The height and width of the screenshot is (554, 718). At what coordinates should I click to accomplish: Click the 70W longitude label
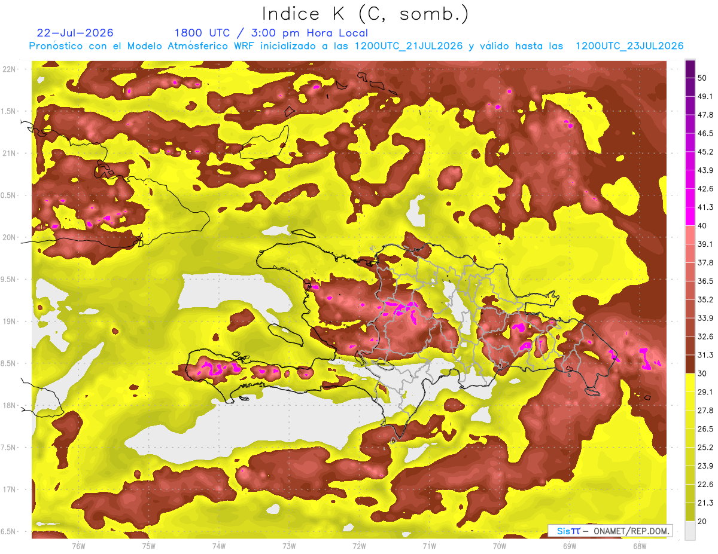(500, 546)
